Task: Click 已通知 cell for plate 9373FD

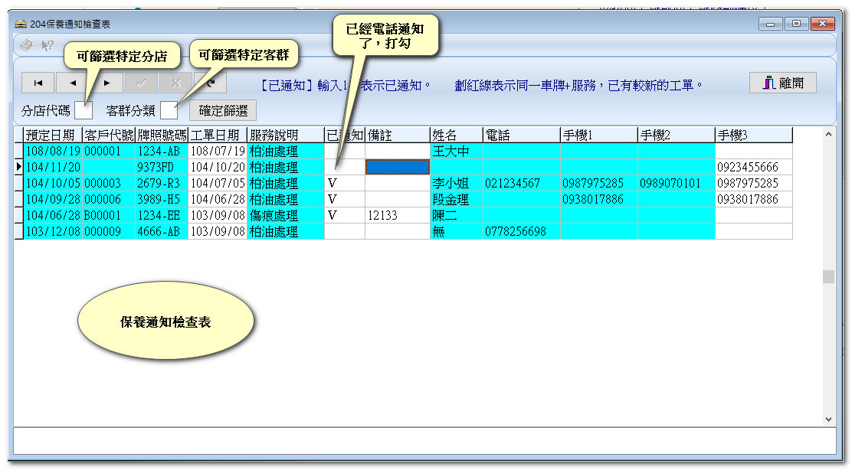Action: tap(344, 167)
